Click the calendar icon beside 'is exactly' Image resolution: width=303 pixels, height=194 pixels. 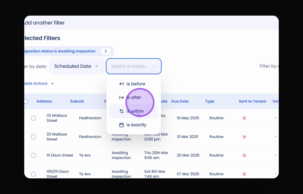tap(121, 125)
